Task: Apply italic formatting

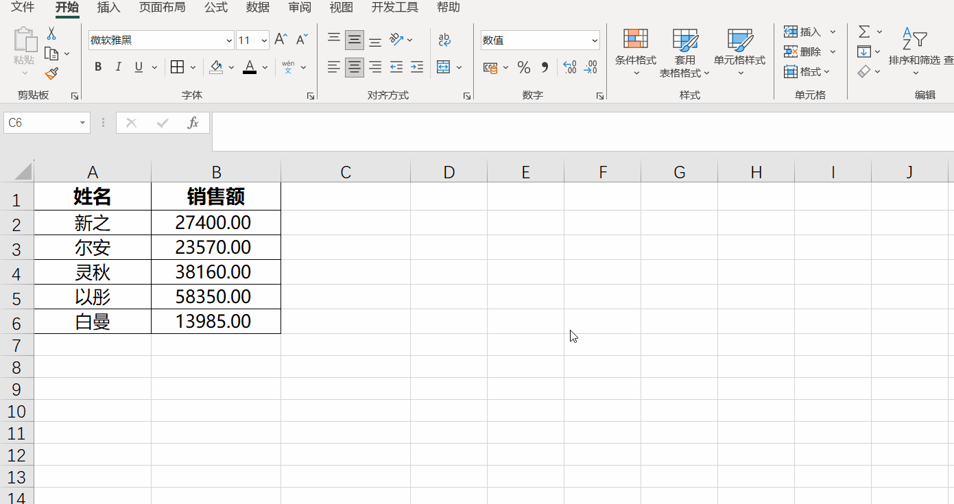Action: [118, 67]
